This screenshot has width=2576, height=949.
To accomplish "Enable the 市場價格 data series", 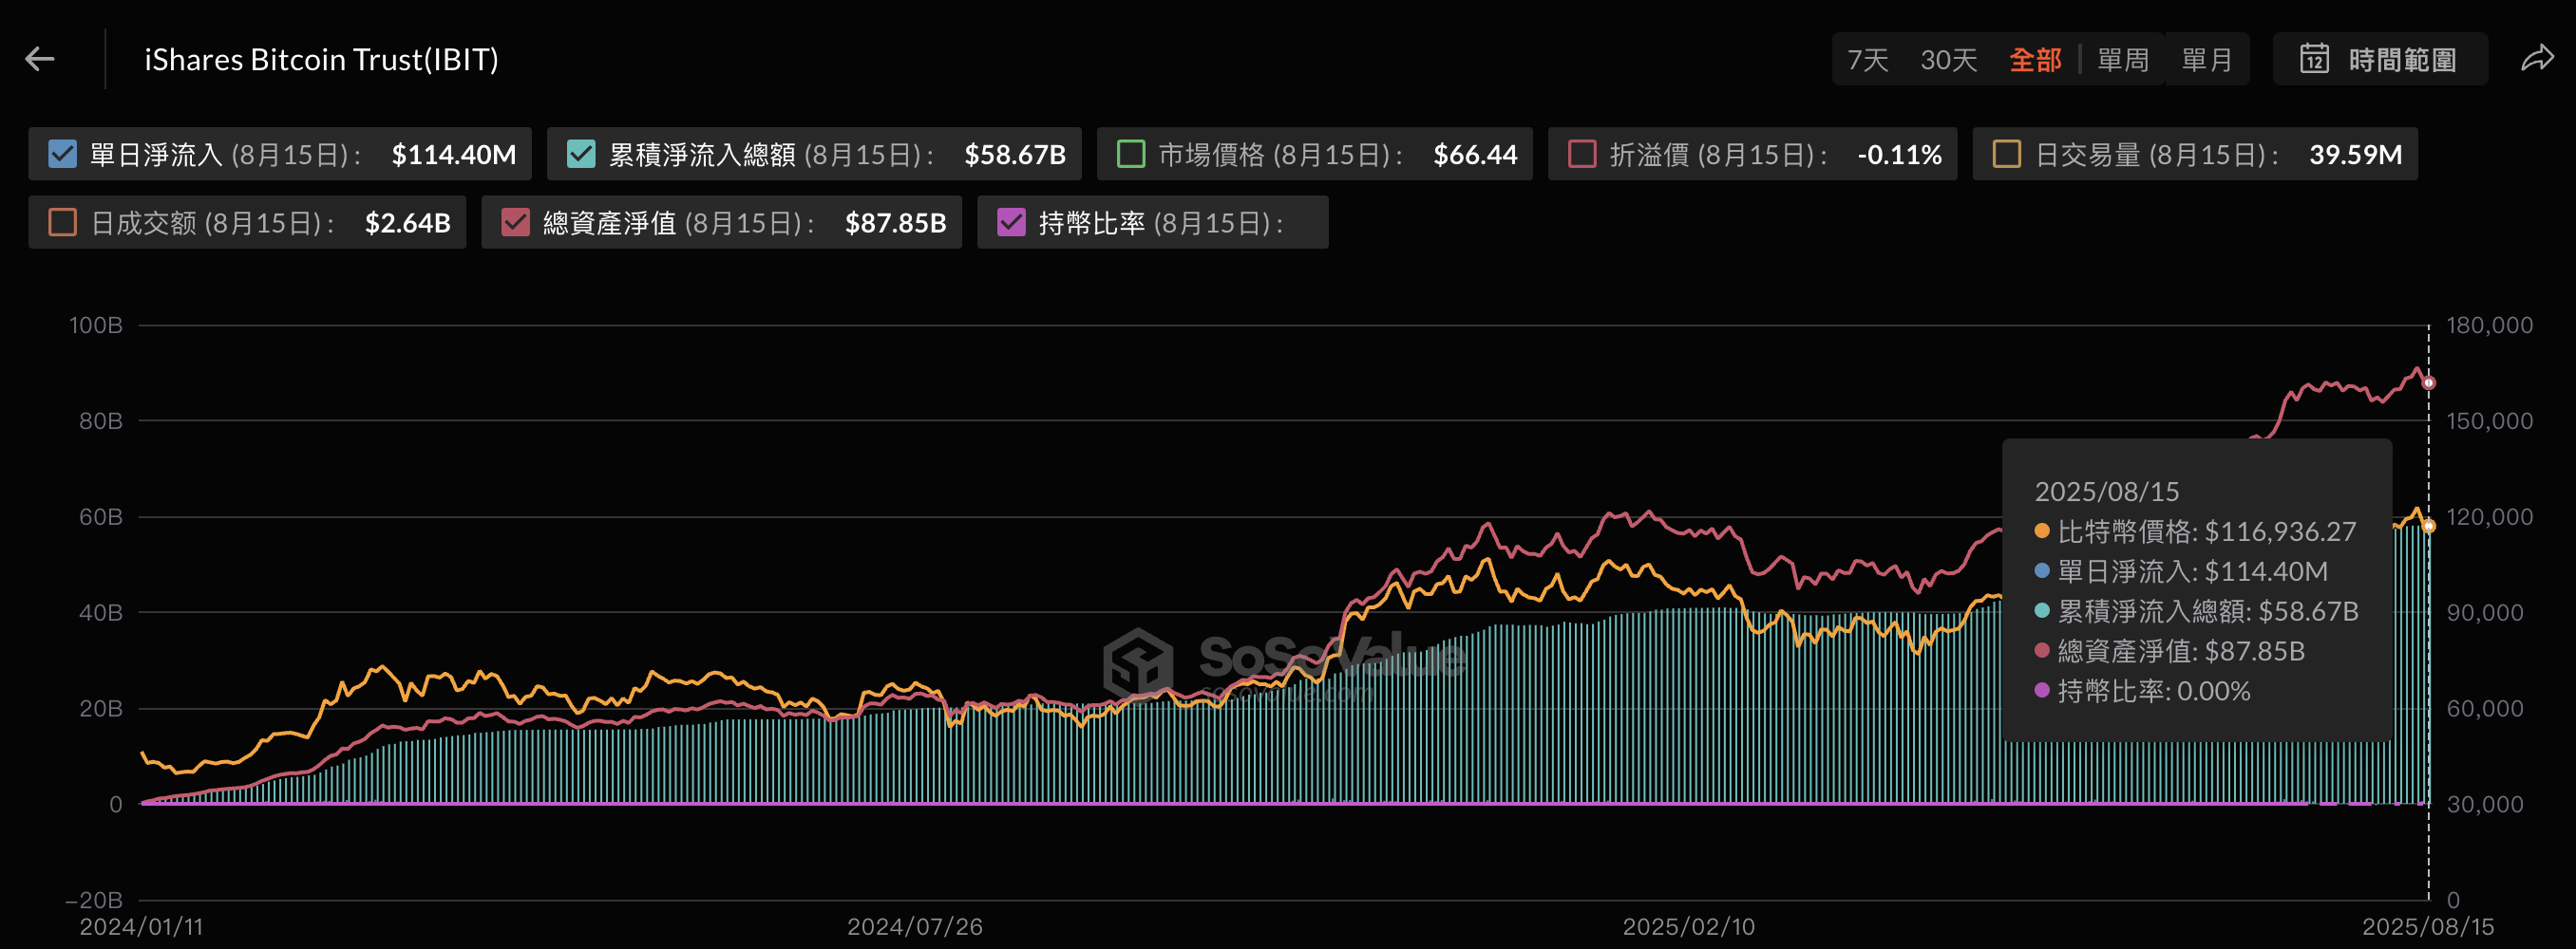I will 1131,154.
